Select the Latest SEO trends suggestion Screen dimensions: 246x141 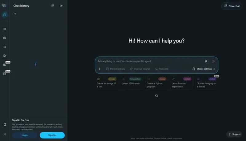(x=132, y=83)
